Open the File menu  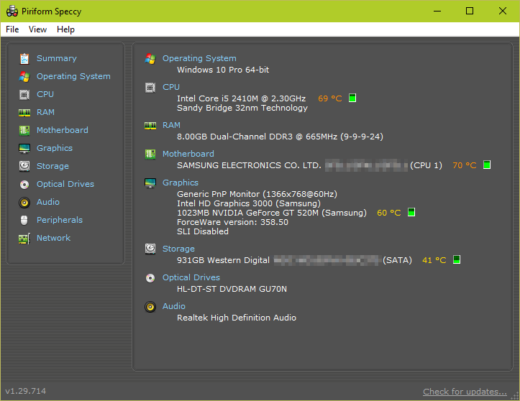point(12,29)
